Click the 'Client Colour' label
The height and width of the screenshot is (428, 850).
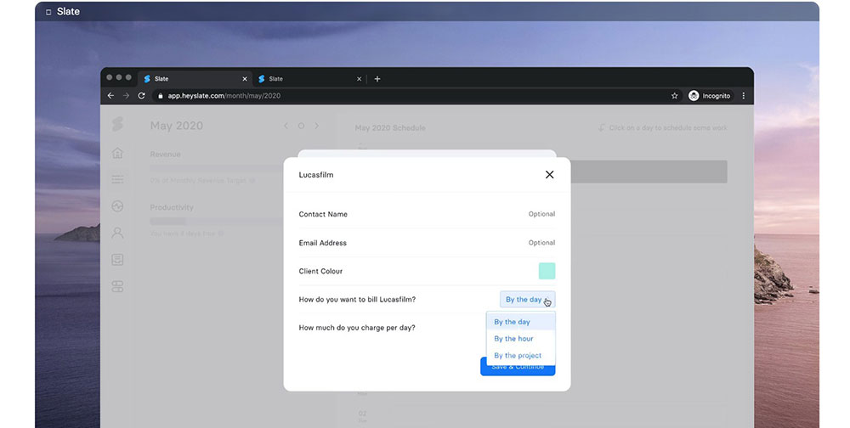[x=320, y=271]
